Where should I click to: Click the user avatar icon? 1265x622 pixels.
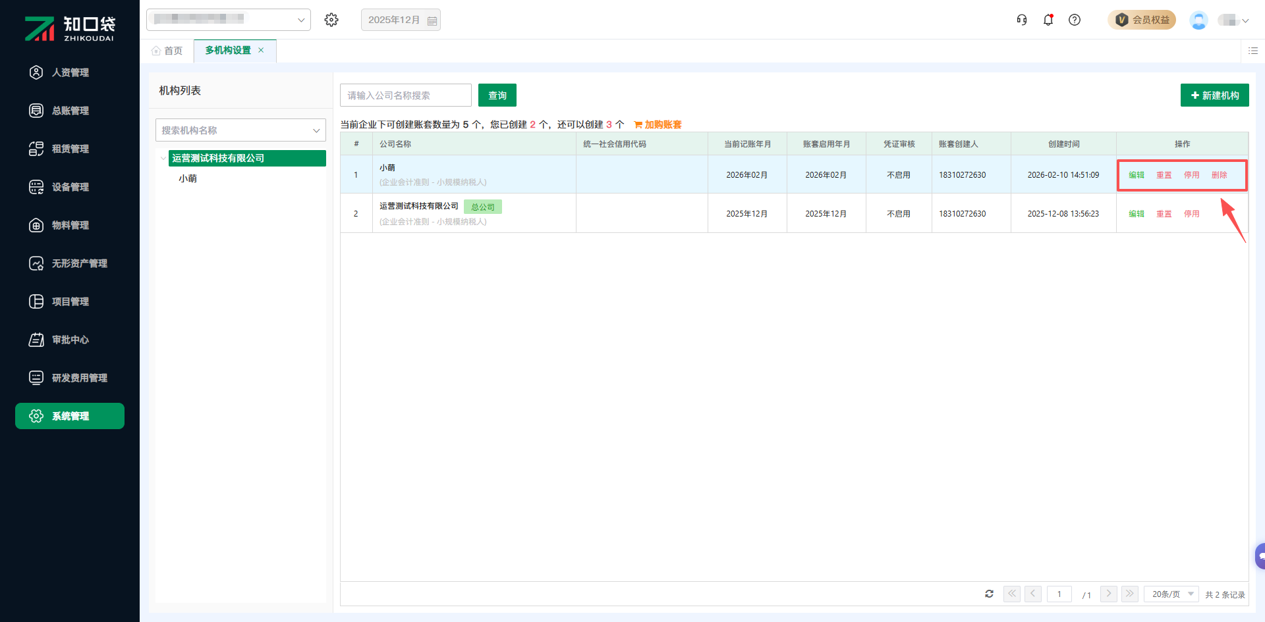coord(1198,20)
